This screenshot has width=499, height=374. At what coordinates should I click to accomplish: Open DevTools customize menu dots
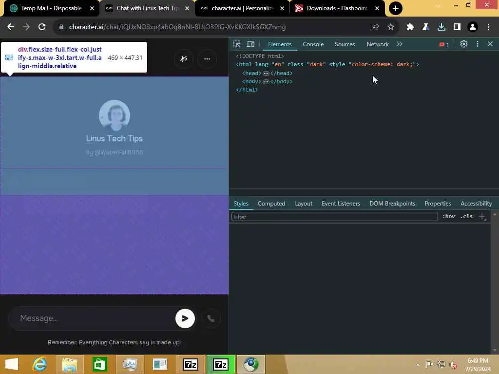tap(478, 44)
